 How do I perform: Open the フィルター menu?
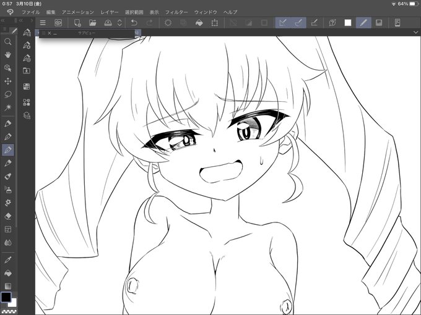coord(176,12)
